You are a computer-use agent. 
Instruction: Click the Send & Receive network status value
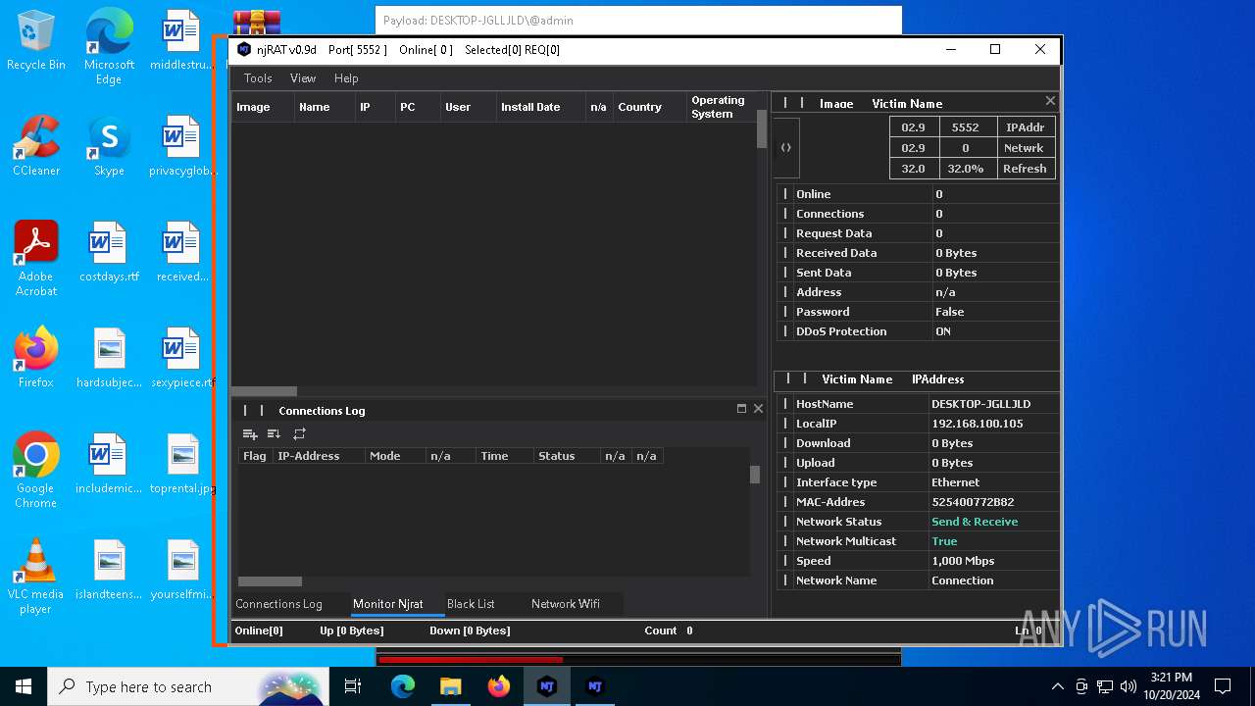tap(975, 522)
